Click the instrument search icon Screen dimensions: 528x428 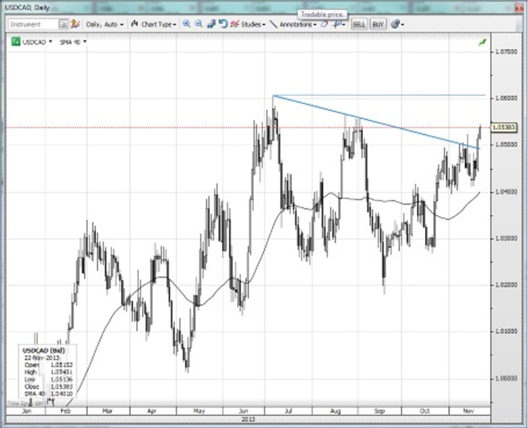click(x=64, y=25)
